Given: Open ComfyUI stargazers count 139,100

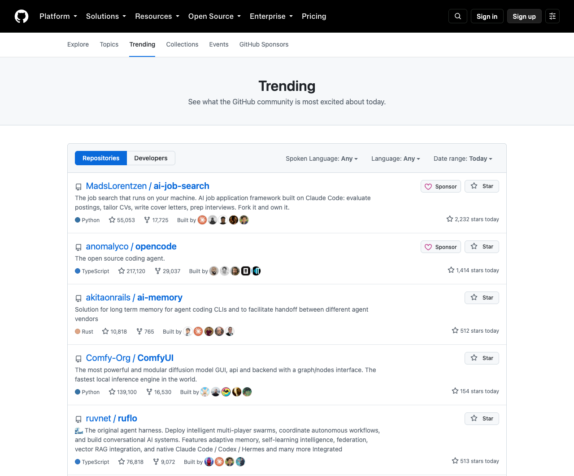Looking at the screenshot, I should (x=123, y=392).
